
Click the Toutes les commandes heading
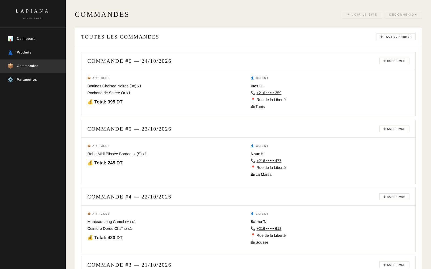point(120,37)
